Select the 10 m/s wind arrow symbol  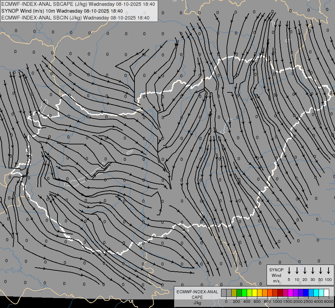pyautogui.click(x=297, y=271)
